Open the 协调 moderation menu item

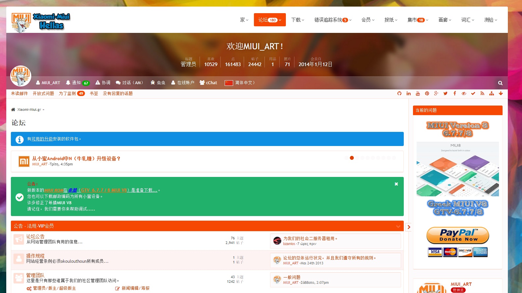click(x=103, y=83)
